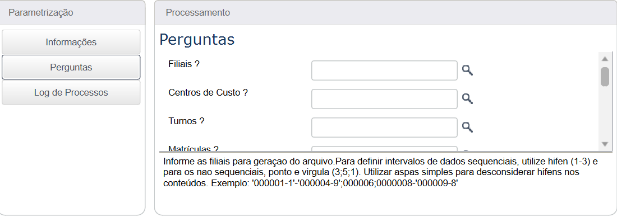
Task: Click the large Perguntas heading
Action: [197, 40]
